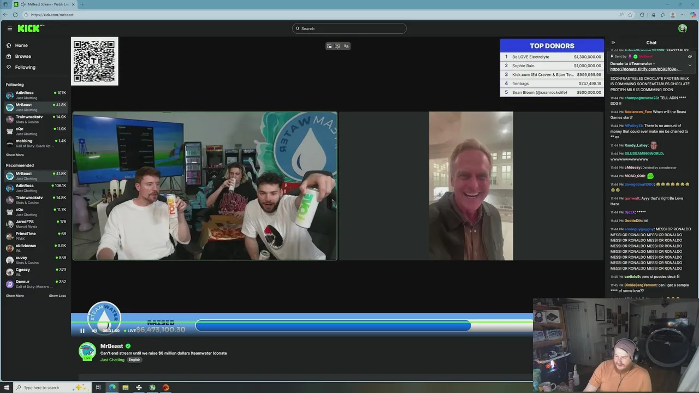Click Windows taskbar search box
The width and height of the screenshot is (699, 393).
tap(52, 388)
